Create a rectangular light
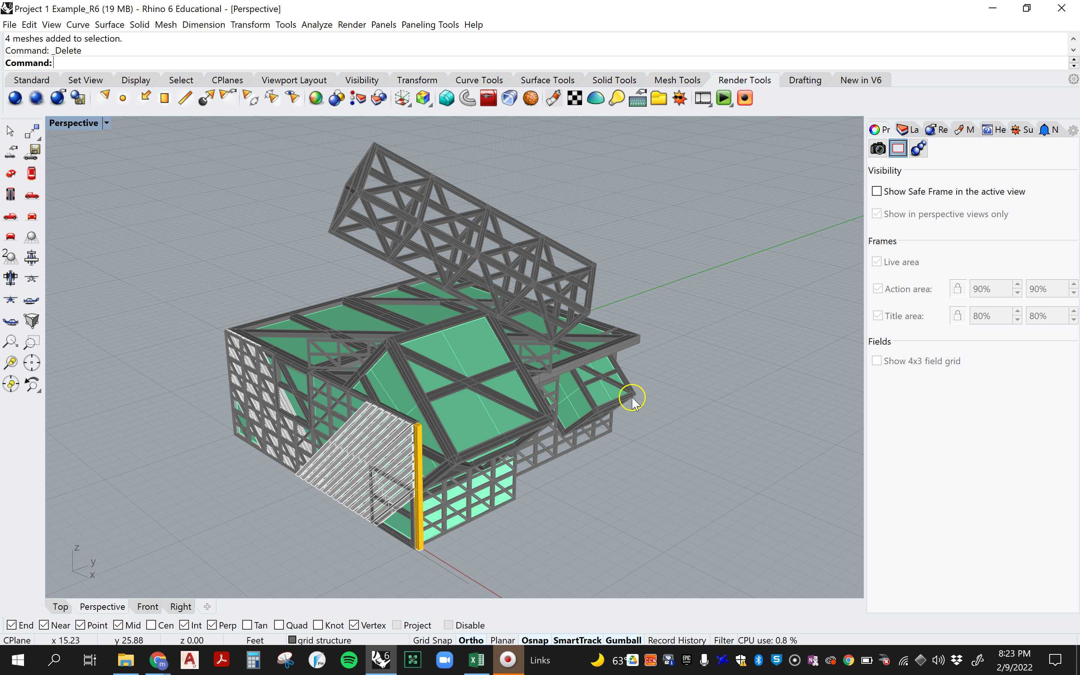 point(164,98)
